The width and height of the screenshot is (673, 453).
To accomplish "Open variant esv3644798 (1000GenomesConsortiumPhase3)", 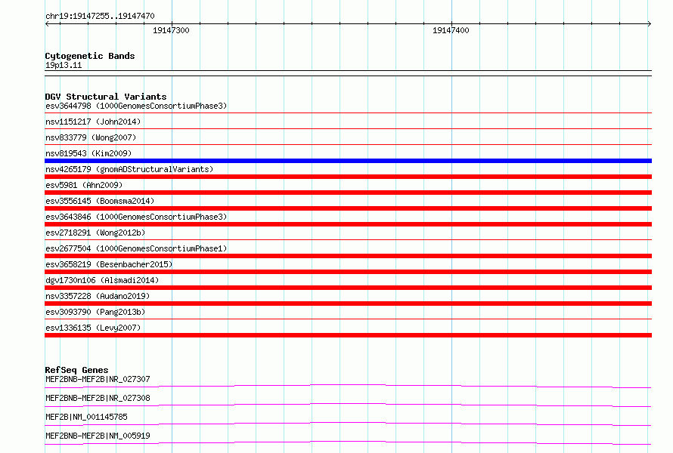I will [x=136, y=106].
